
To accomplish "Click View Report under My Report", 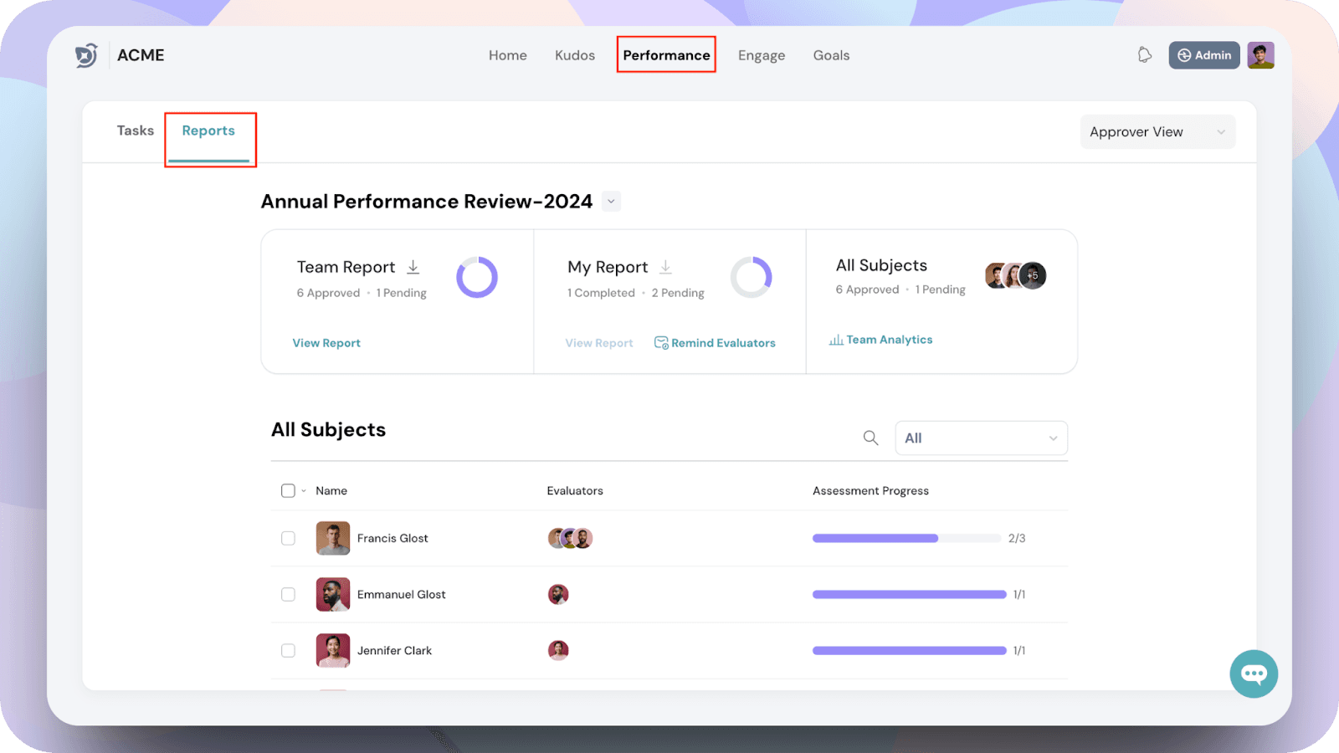I will click(x=599, y=343).
